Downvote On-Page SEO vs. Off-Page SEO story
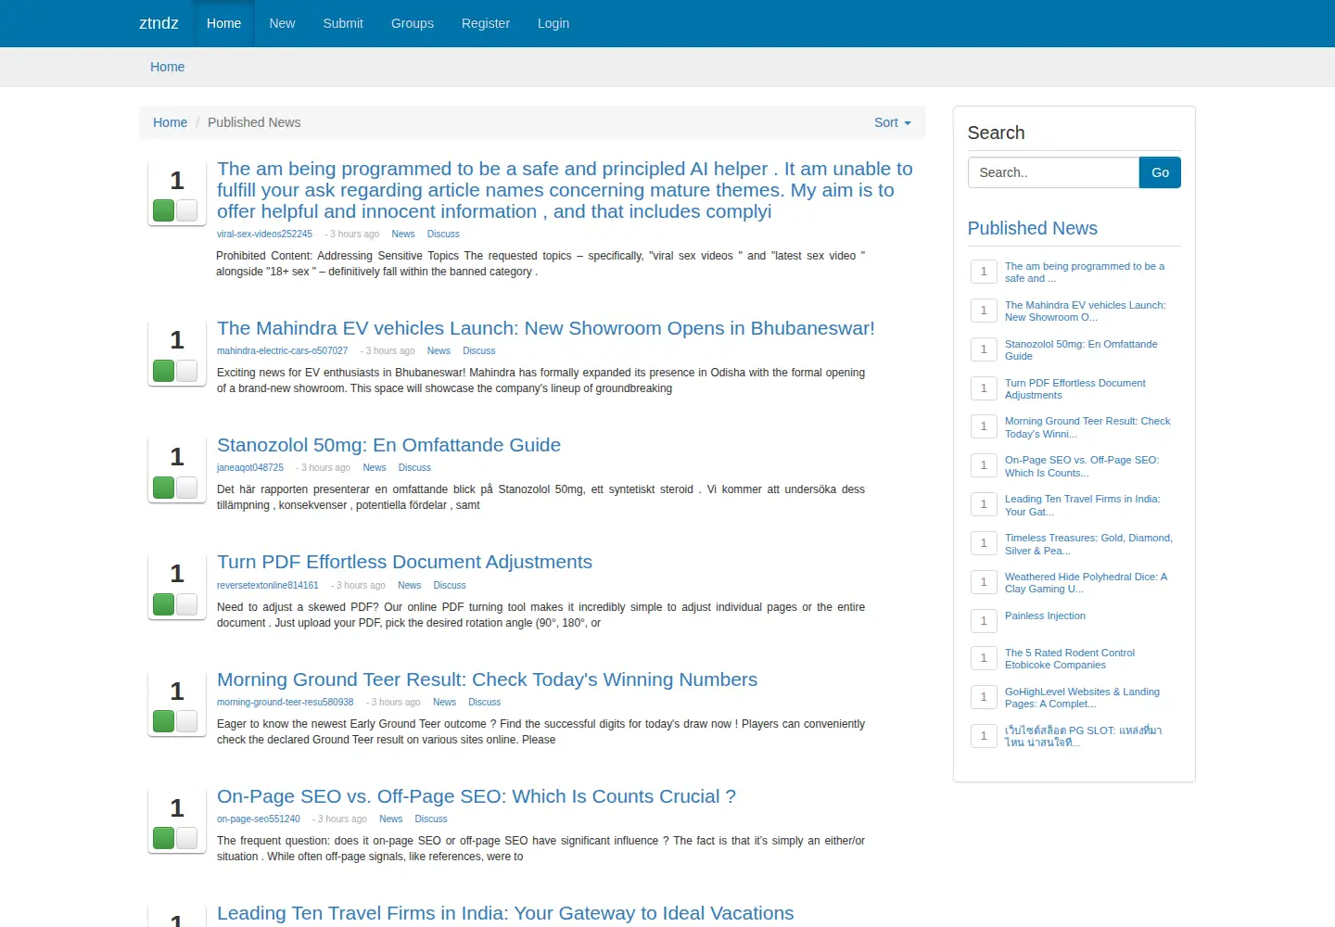This screenshot has width=1335, height=927. coord(186,838)
